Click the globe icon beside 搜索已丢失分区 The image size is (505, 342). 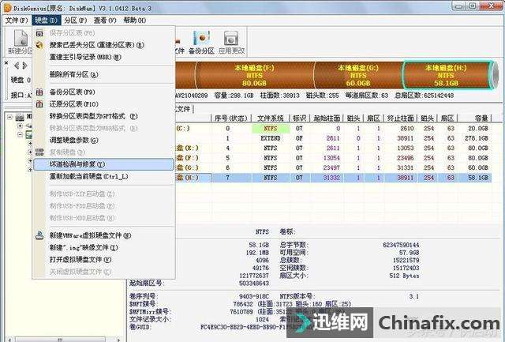click(x=39, y=45)
